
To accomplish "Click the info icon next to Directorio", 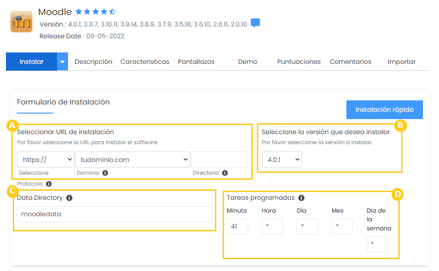I will click(225, 173).
